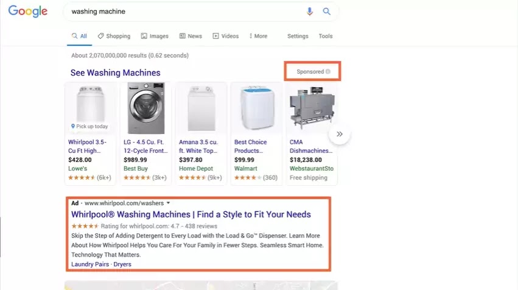Click the Best Buy seller name
Screen dimensions: 518x290
click(x=136, y=169)
